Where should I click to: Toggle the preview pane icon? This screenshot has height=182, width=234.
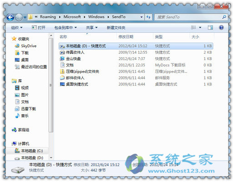210,28
